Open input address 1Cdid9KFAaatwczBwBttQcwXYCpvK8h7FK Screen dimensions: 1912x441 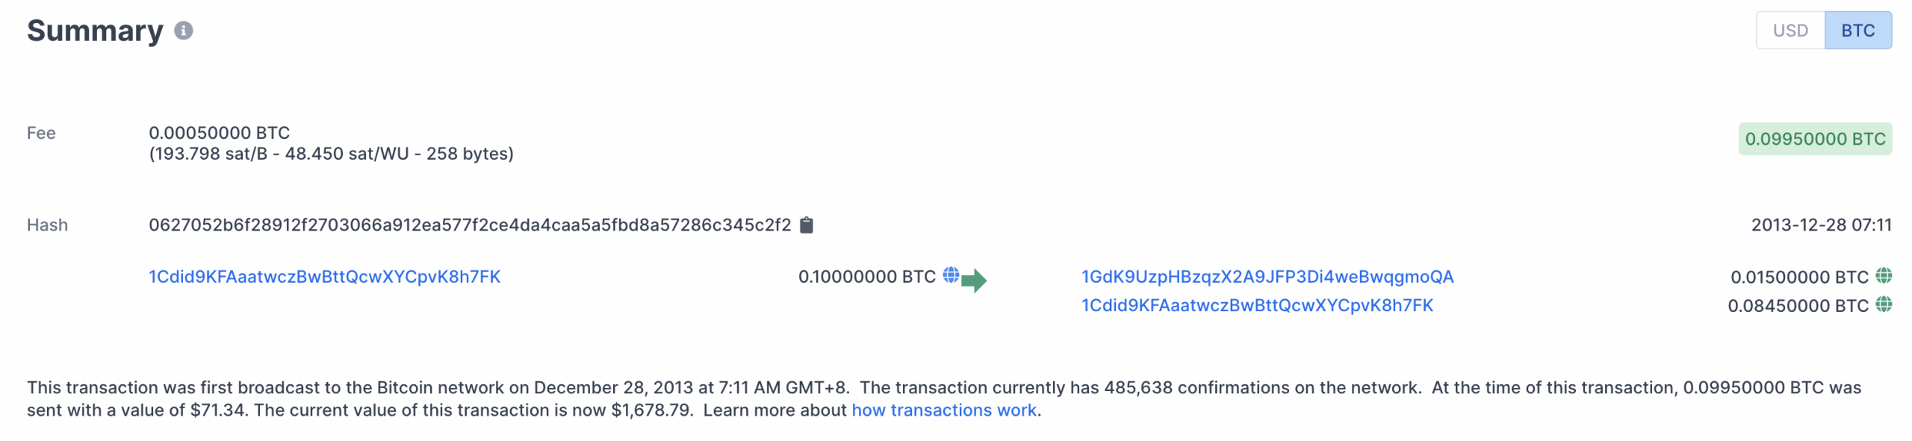pyautogui.click(x=325, y=277)
